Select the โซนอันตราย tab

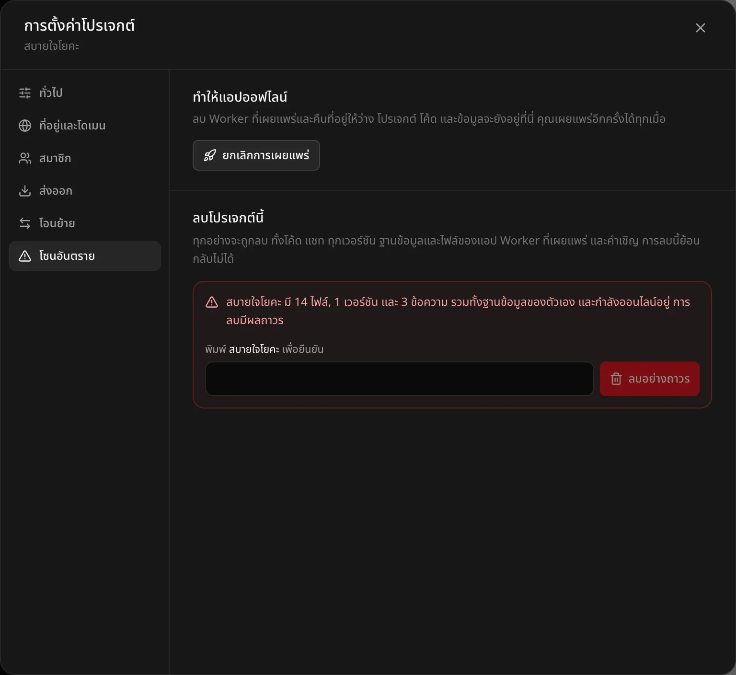85,256
